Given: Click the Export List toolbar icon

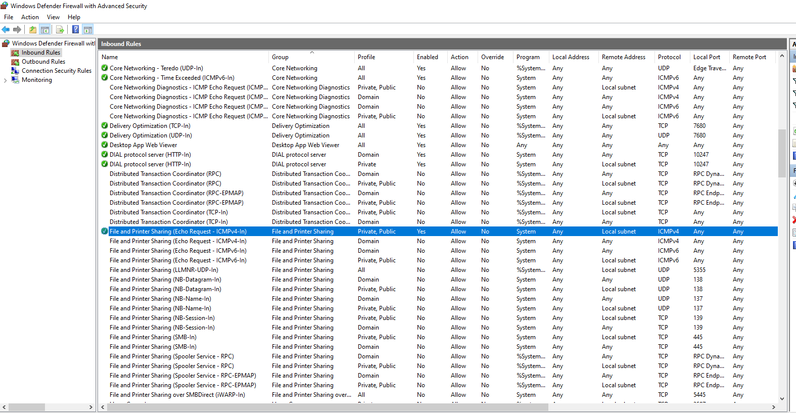Looking at the screenshot, I should 60,29.
